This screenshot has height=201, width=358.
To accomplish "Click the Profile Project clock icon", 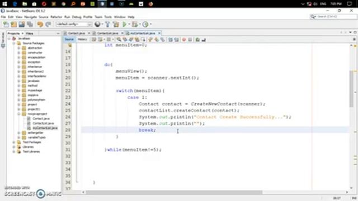I will pyautogui.click(x=145, y=24).
